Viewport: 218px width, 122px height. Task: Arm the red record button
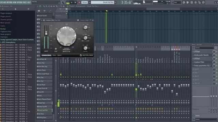tap(79, 2)
